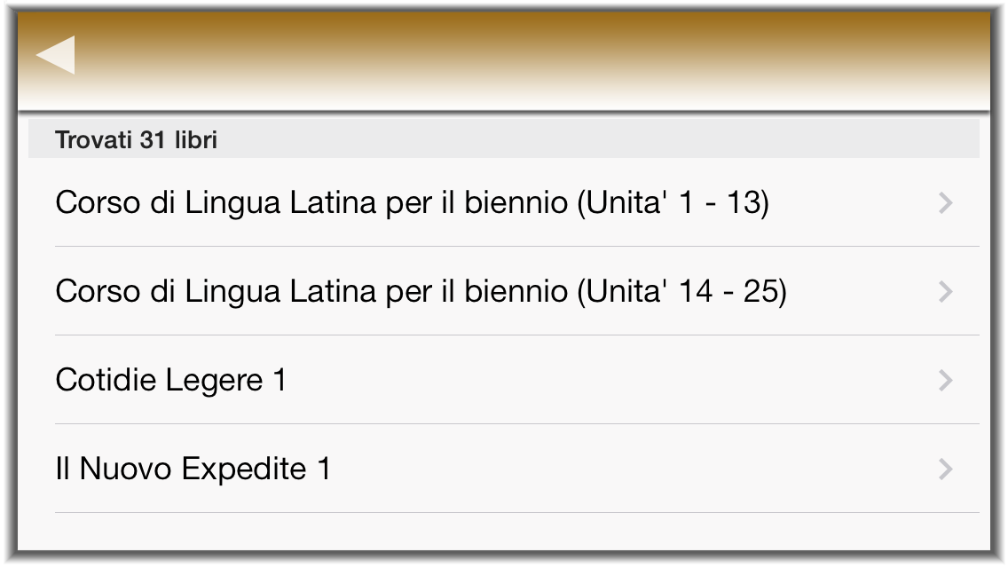This screenshot has width=1008, height=568.
Task: Tap the back arrow in the header
Action: pos(56,55)
